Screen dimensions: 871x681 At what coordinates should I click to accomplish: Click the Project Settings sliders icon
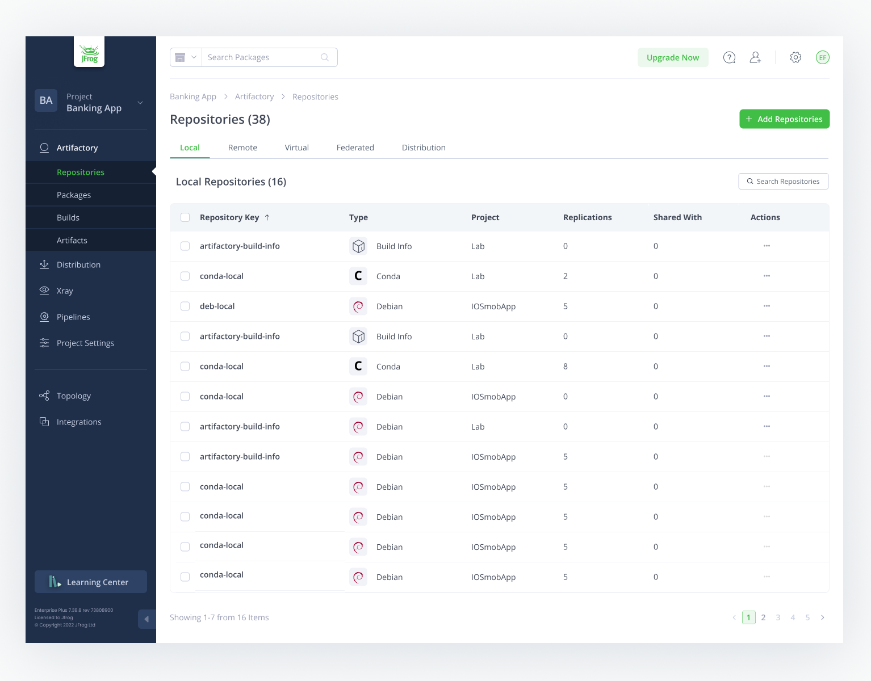44,343
